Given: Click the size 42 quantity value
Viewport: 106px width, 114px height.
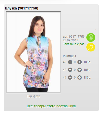Looking at the screenshot, I should coord(75,70).
